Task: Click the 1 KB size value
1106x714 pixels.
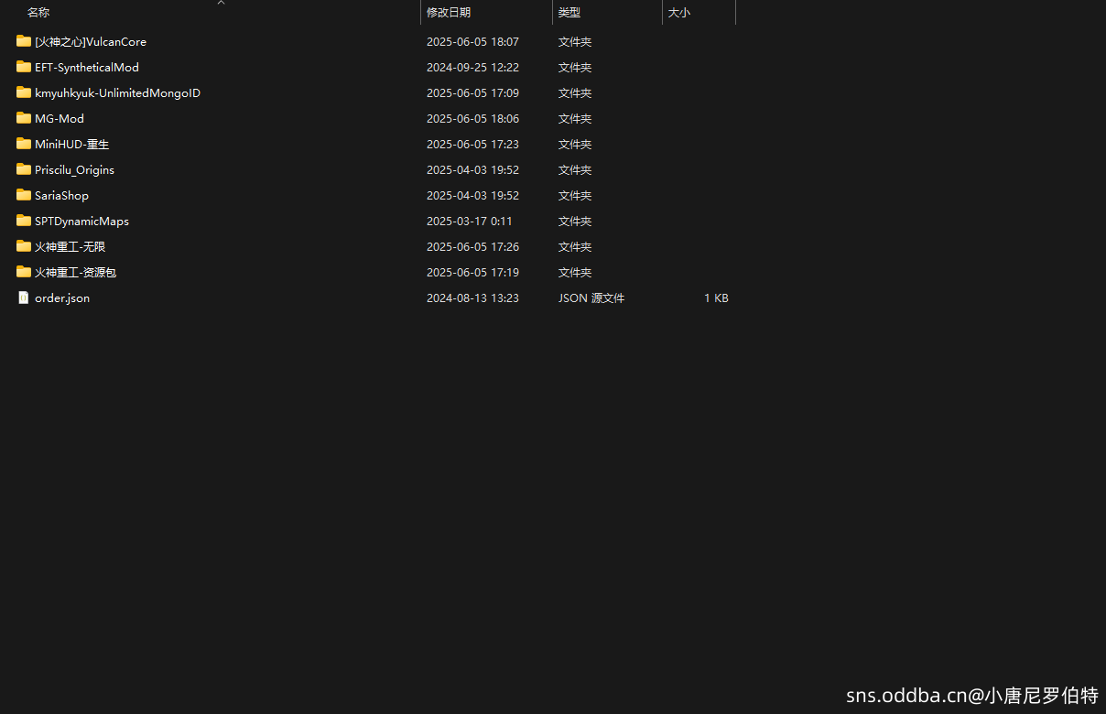Action: click(716, 297)
